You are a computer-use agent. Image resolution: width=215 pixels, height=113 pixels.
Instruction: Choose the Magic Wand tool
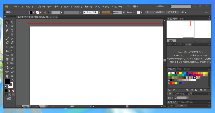tap(7, 26)
